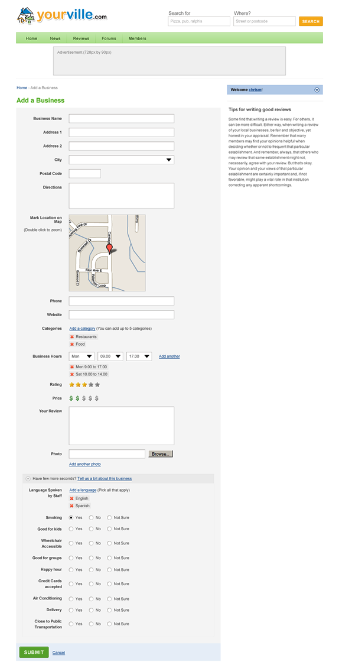
Task: Open the opening time dropdown showing 09:00
Action: pyautogui.click(x=110, y=356)
